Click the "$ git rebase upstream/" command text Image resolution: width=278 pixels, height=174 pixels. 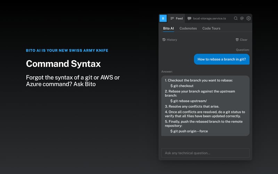[188, 101]
